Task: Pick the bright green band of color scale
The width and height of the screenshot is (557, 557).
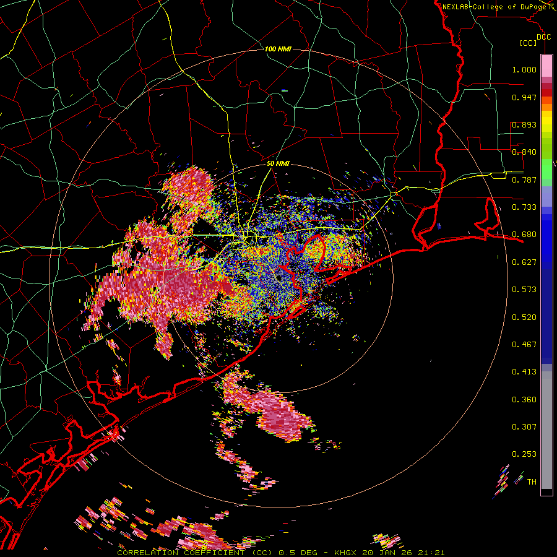Action: click(546, 169)
